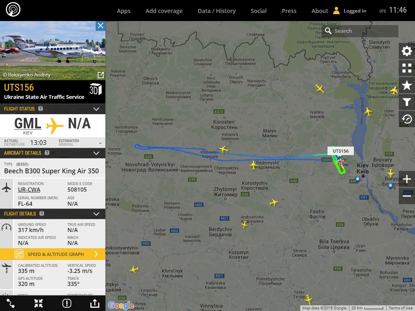Collapse the Aircraft Details section
This screenshot has width=415, height=311.
(96, 153)
